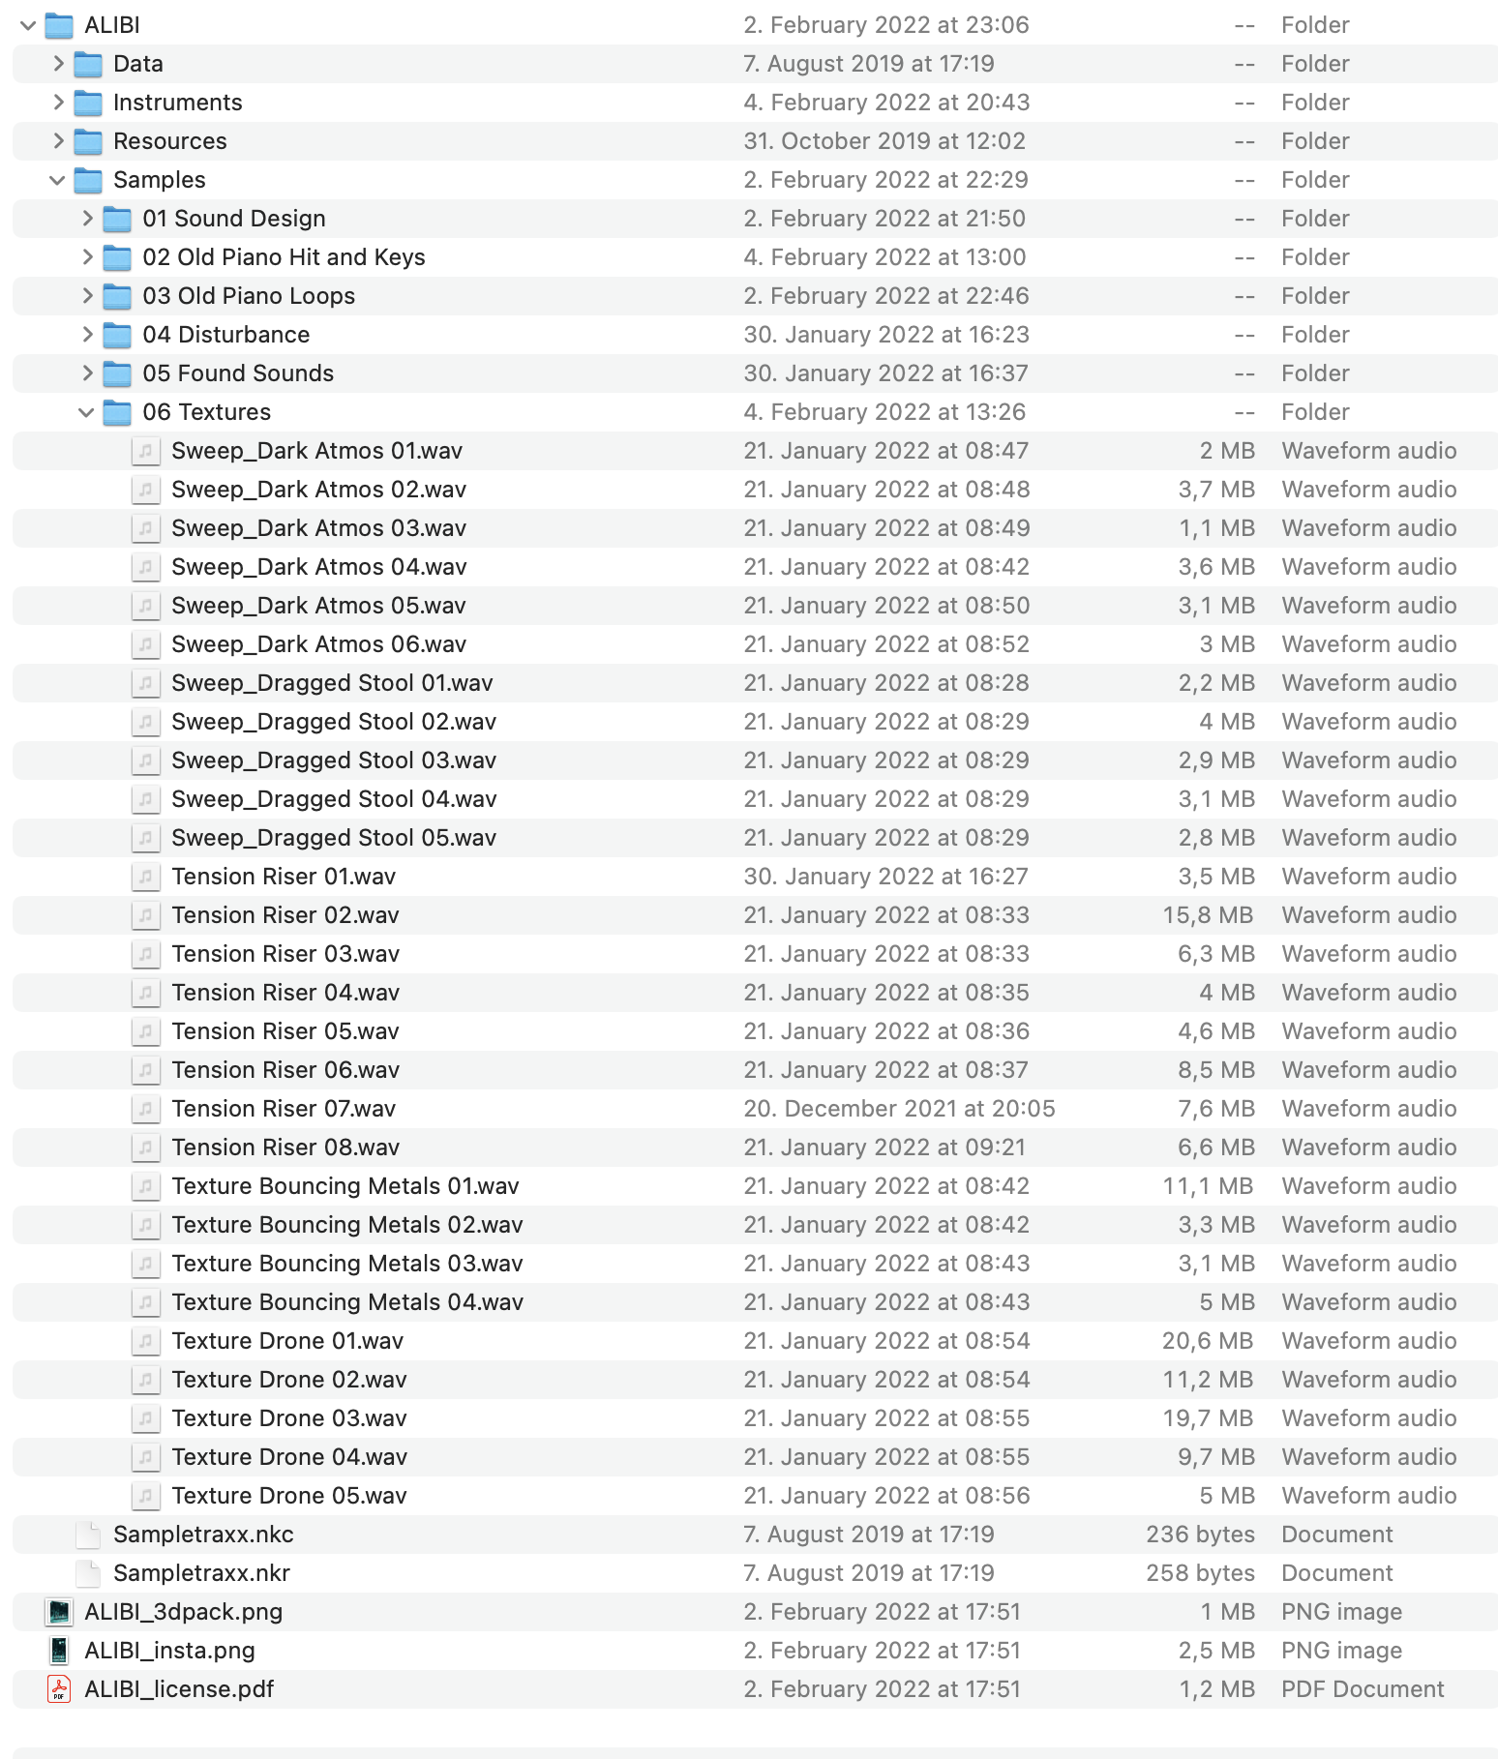Image resolution: width=1498 pixels, height=1759 pixels.
Task: Select the Resources folder row
Action: click(x=755, y=141)
